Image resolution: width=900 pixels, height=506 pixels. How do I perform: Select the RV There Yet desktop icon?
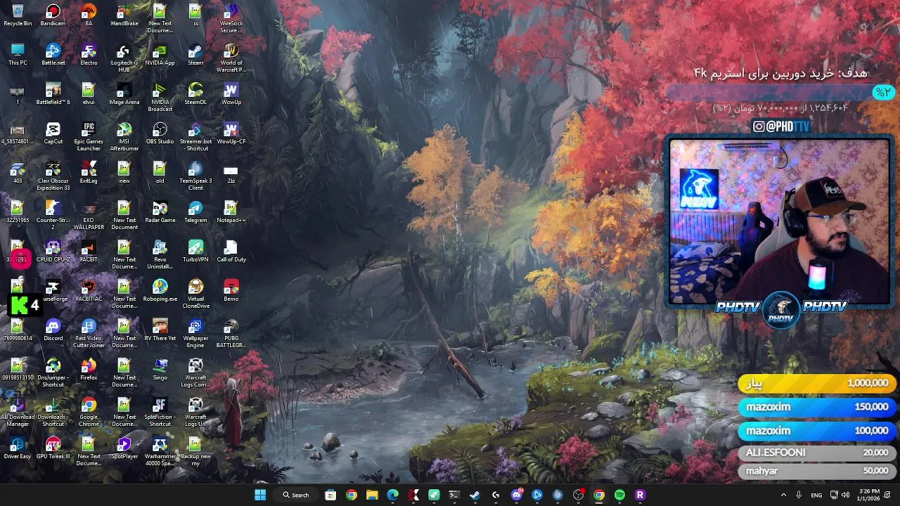160,330
